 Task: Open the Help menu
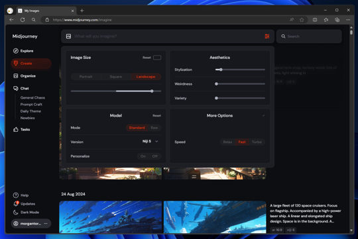[x=21, y=195]
